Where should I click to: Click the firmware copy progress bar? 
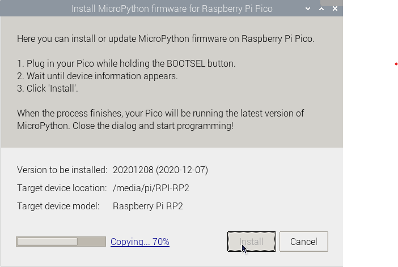(x=61, y=242)
